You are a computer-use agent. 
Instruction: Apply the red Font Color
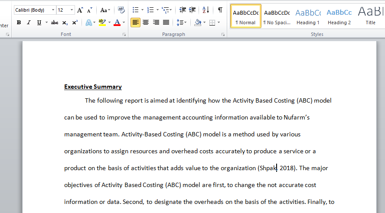(117, 23)
